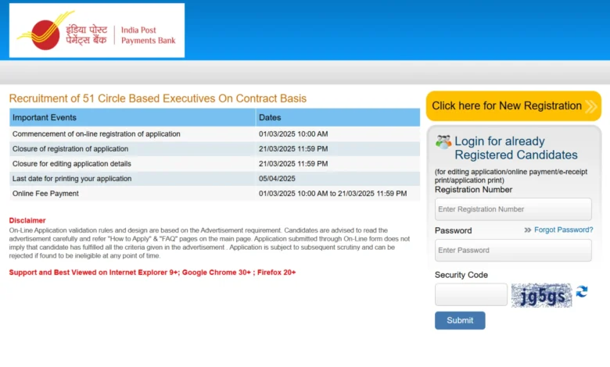Click date 21/03/2025 in Closure of registration row
Image resolution: width=610 pixels, height=367 pixels.
293,148
